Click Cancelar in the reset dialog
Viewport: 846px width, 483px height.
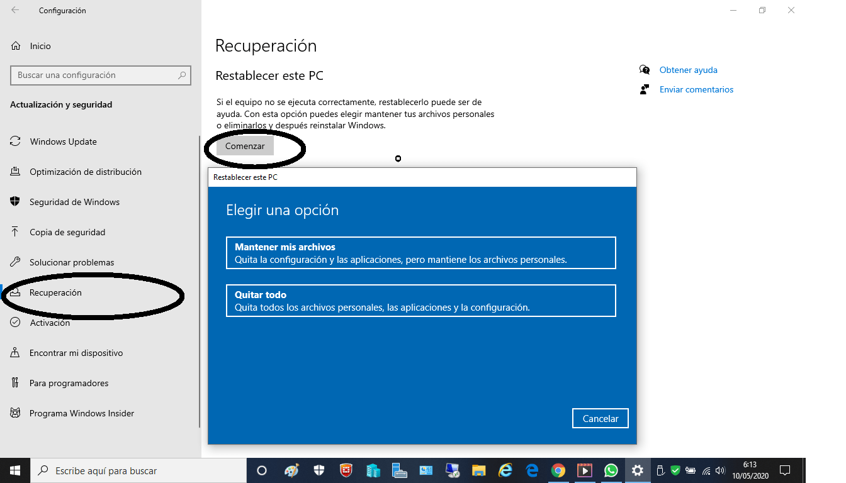coord(601,418)
